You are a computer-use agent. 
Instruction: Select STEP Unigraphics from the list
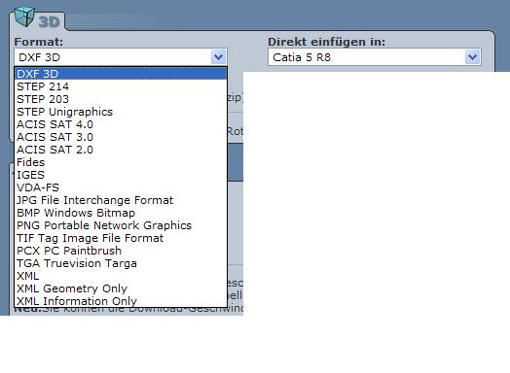(x=121, y=112)
